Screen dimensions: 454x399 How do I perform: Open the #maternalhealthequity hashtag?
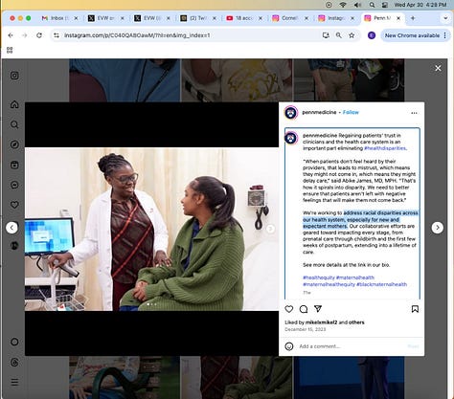coord(329,284)
